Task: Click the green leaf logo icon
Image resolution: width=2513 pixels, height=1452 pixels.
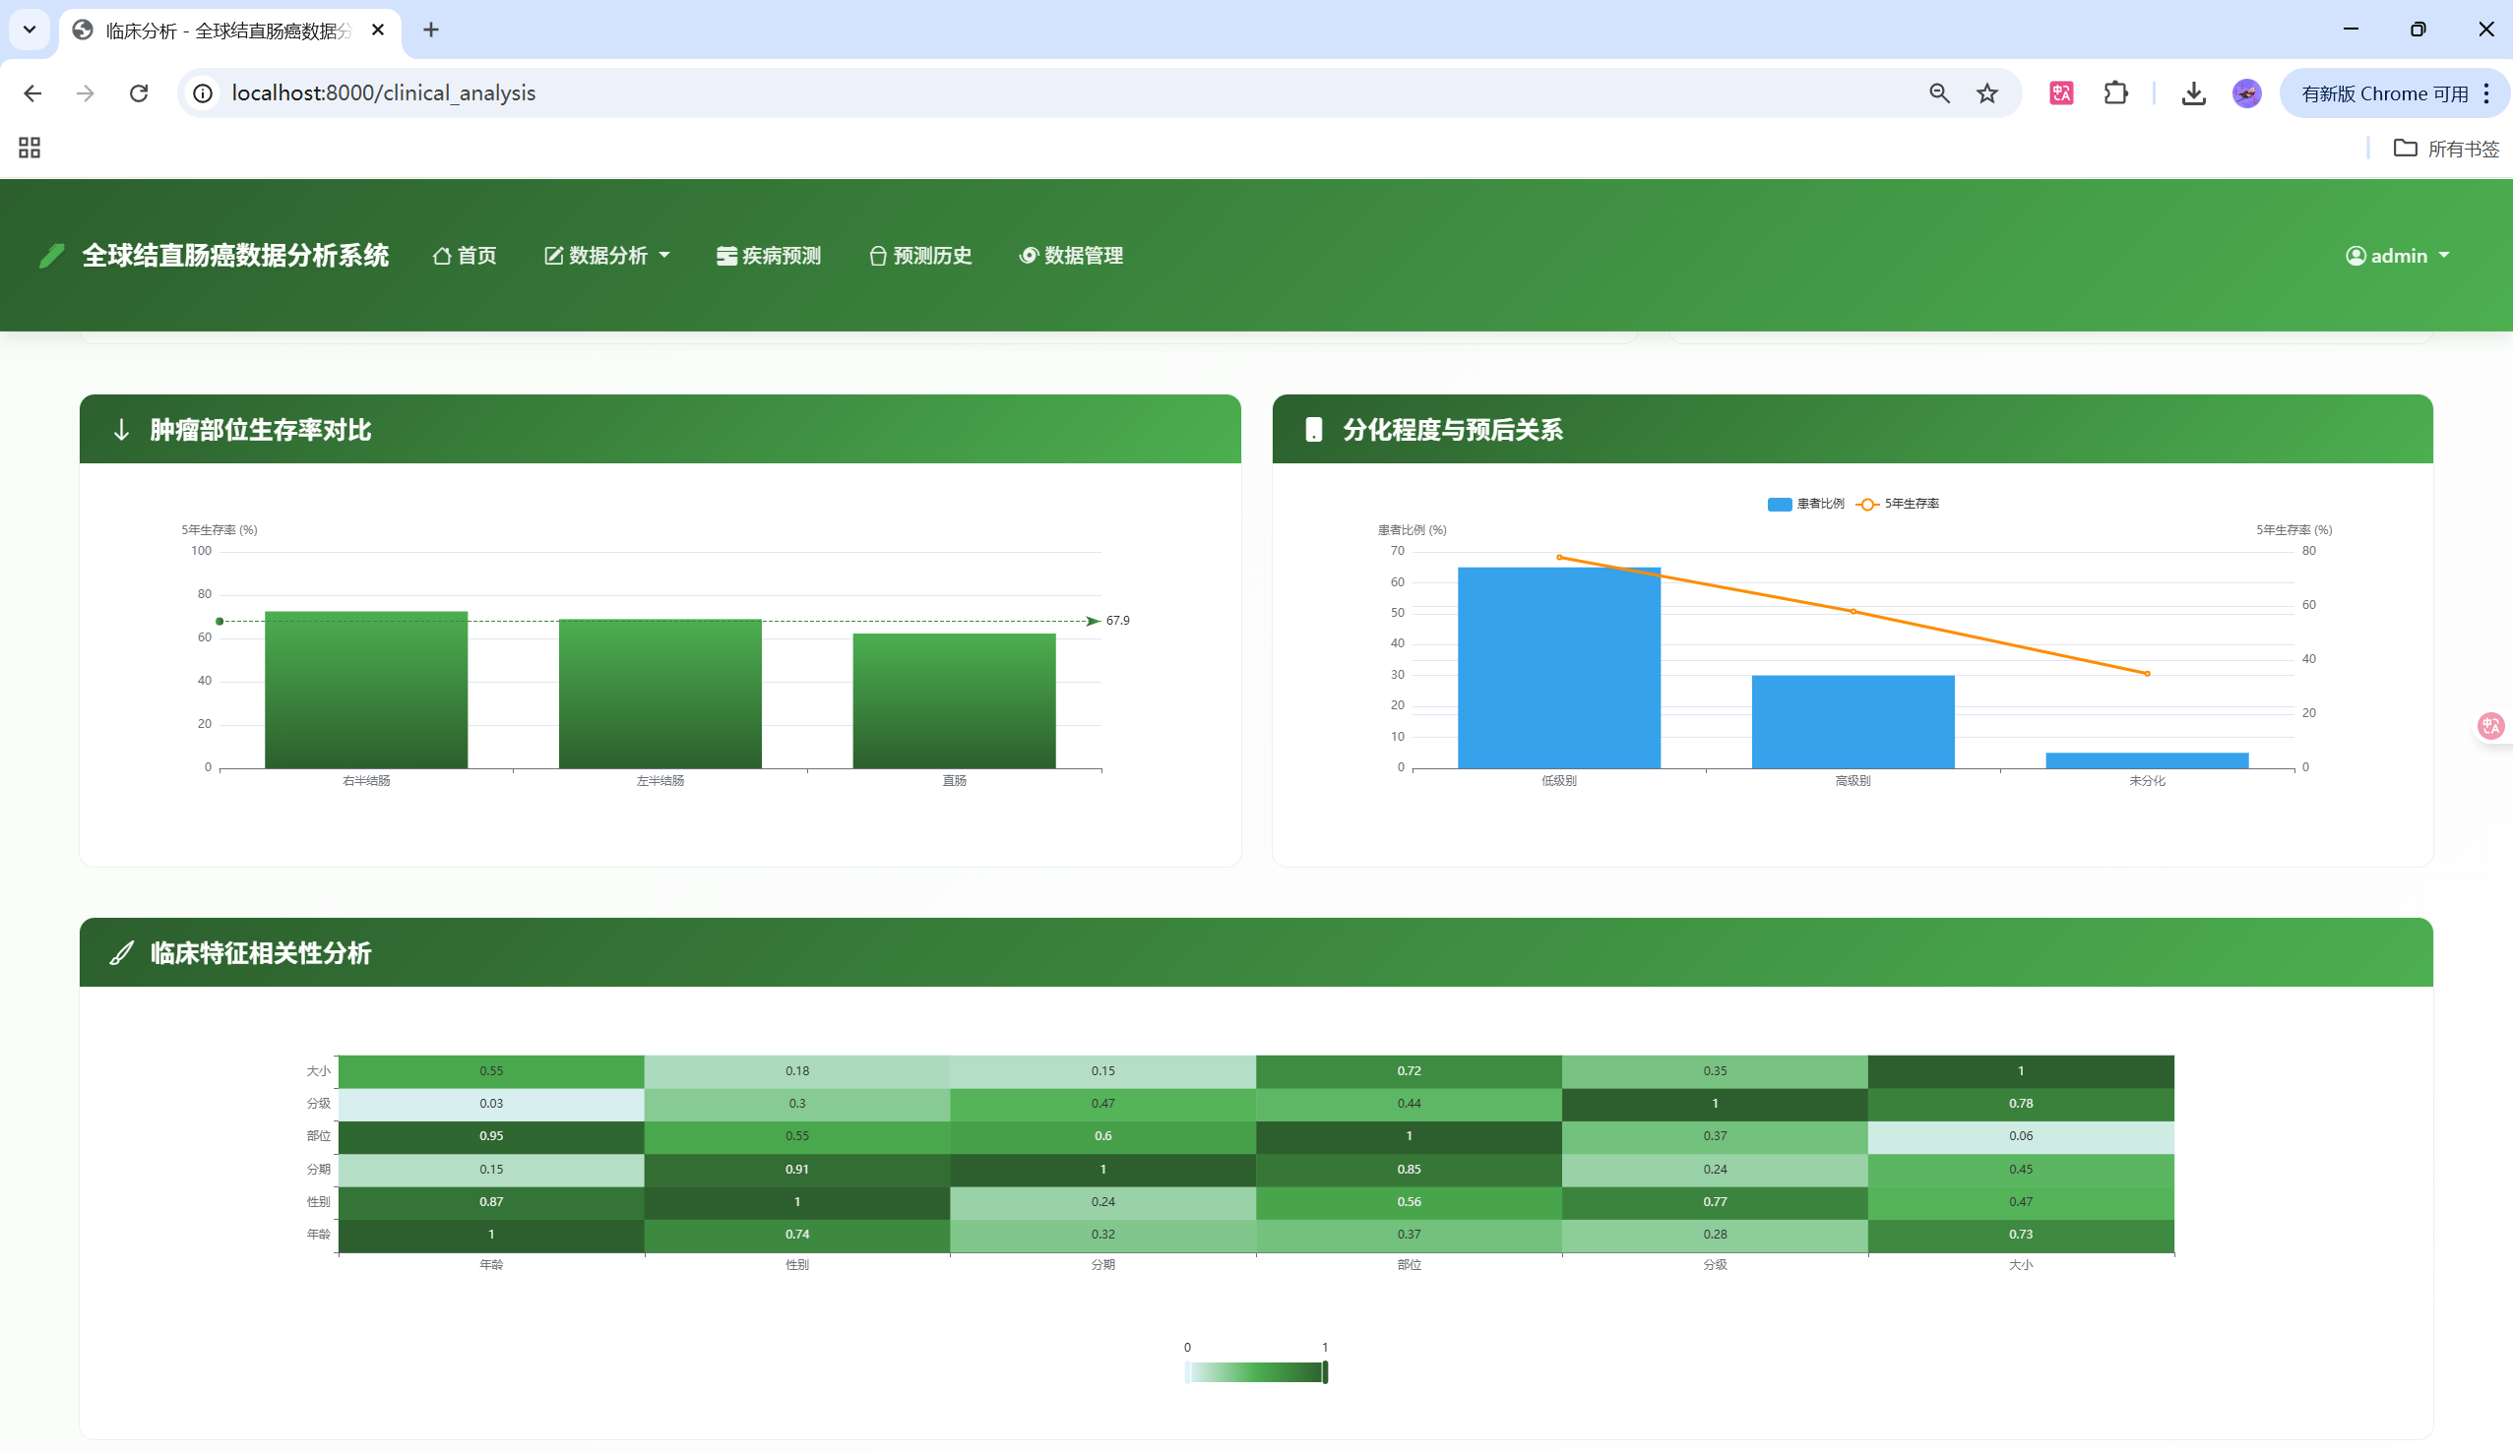Action: 52,256
